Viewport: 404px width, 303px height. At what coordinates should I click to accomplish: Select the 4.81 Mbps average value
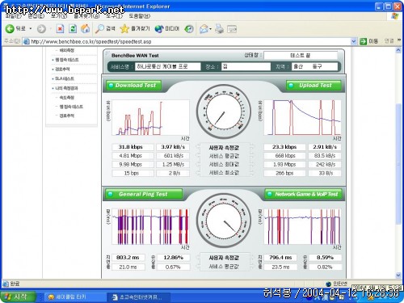133,156
